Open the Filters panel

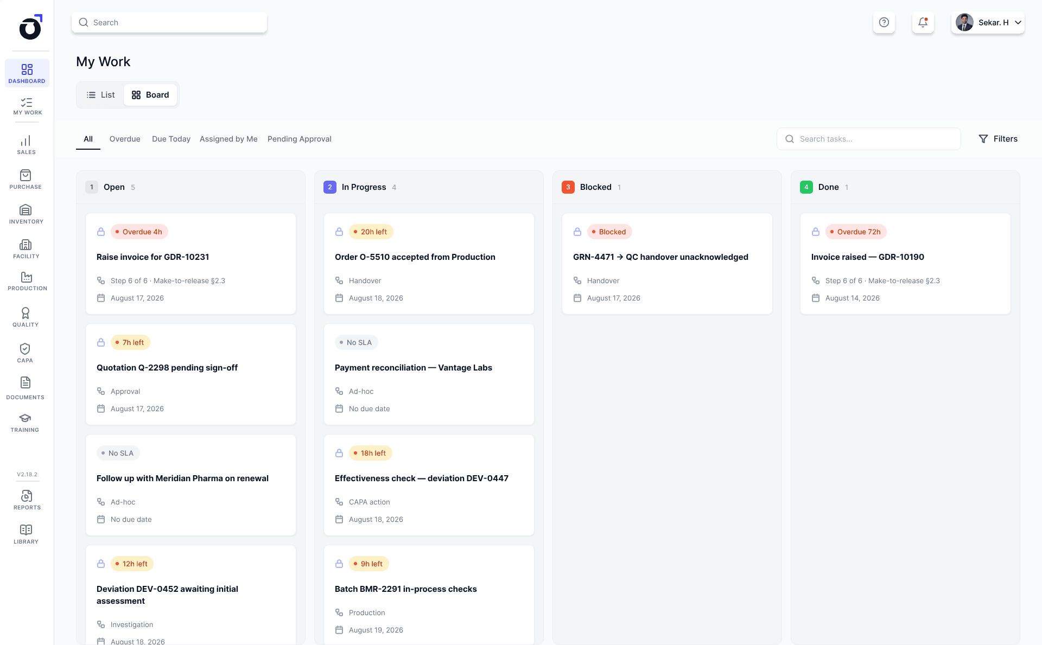point(998,139)
